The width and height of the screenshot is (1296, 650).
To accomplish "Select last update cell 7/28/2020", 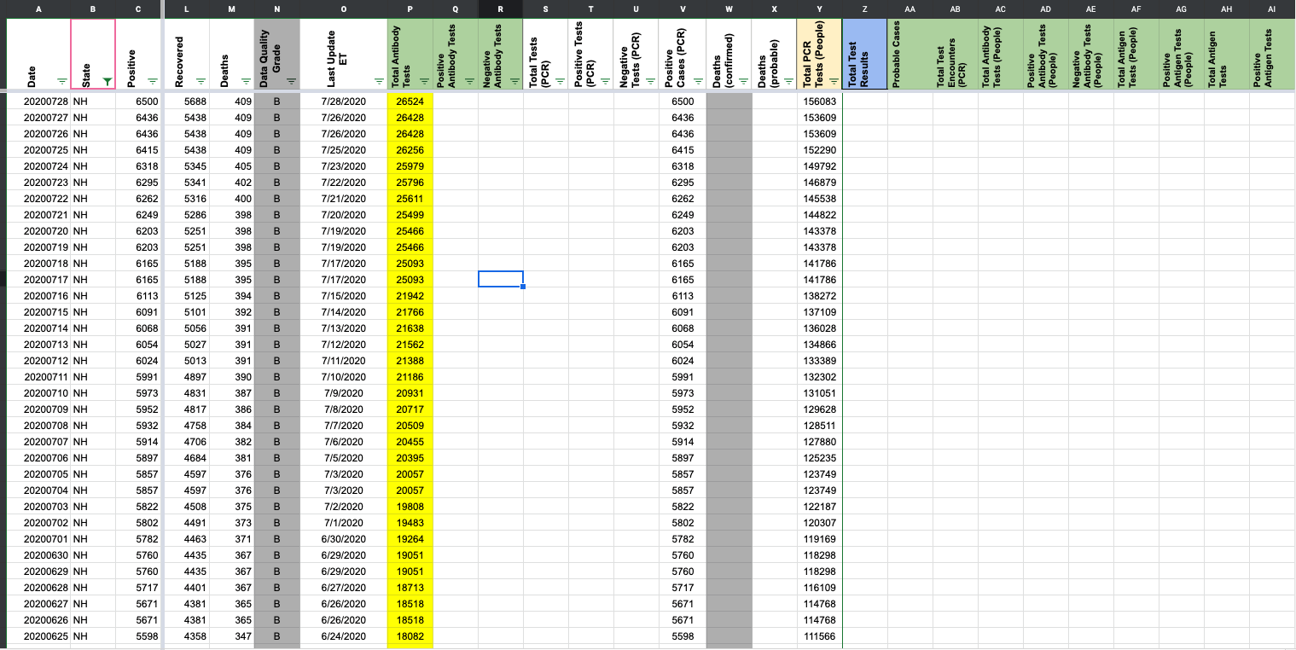I will click(344, 101).
